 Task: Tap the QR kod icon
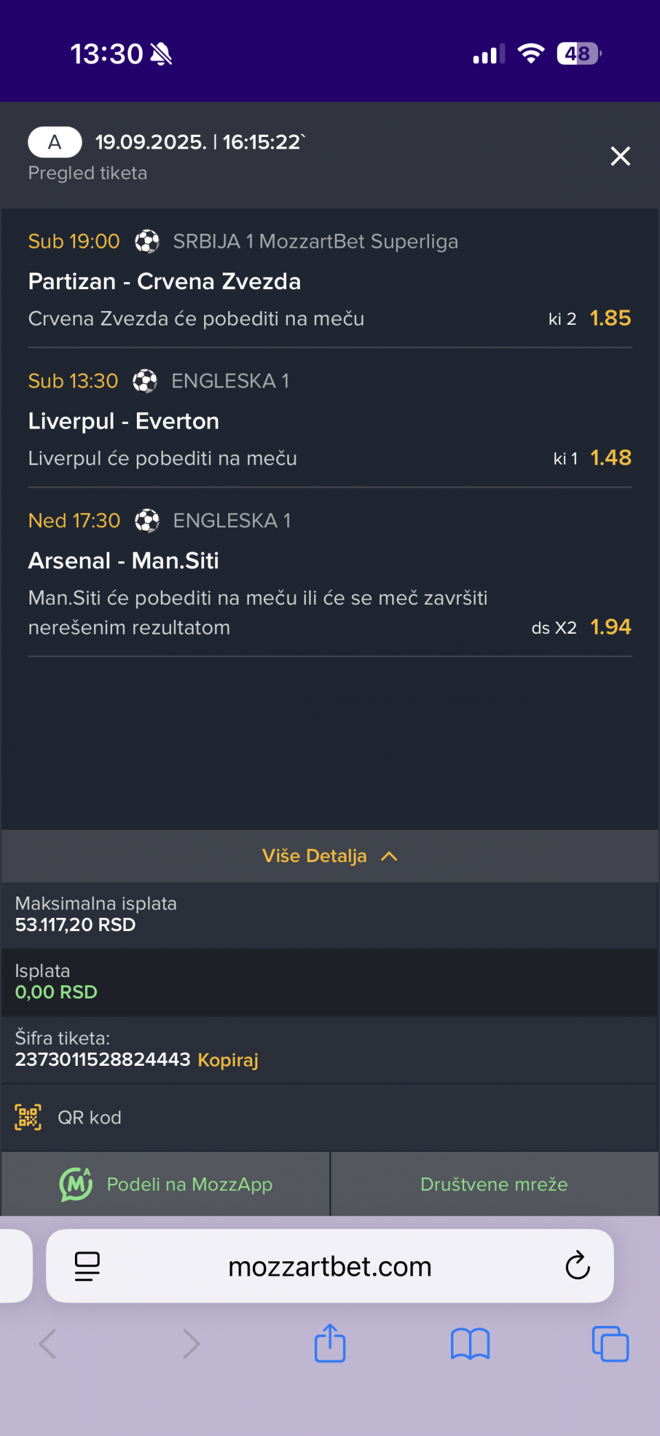click(x=28, y=1117)
